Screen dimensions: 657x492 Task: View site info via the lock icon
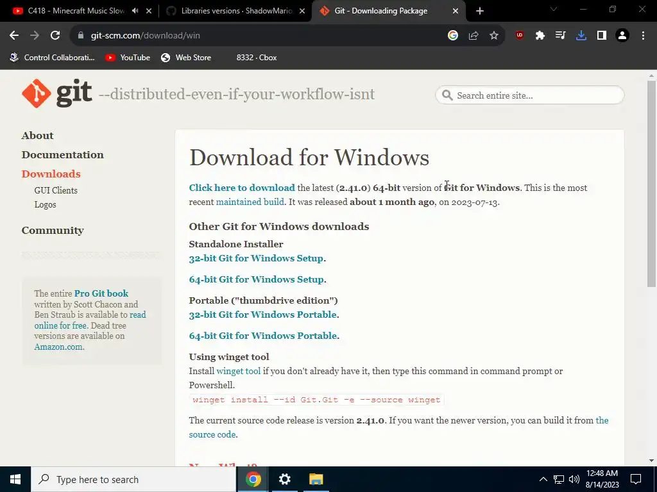81,36
